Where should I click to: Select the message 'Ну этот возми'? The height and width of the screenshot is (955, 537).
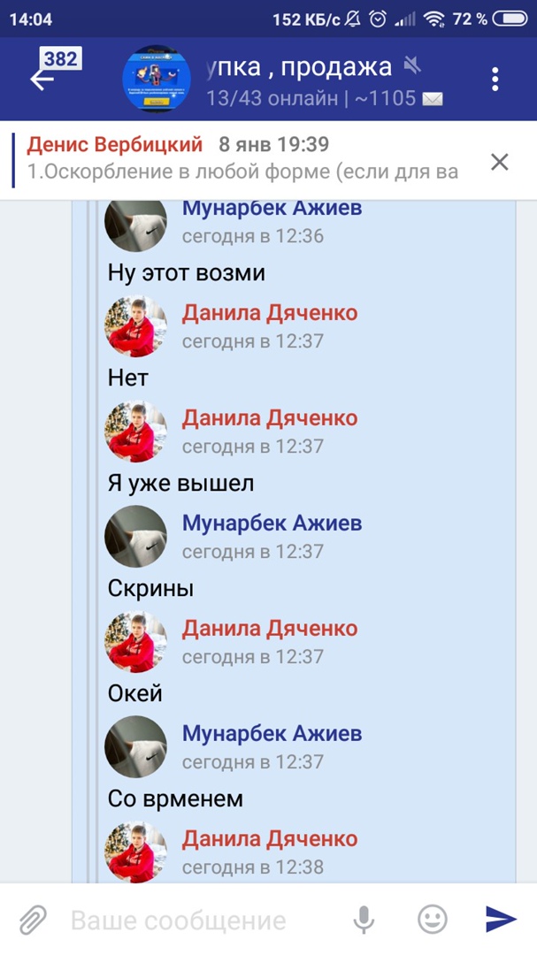(x=187, y=272)
